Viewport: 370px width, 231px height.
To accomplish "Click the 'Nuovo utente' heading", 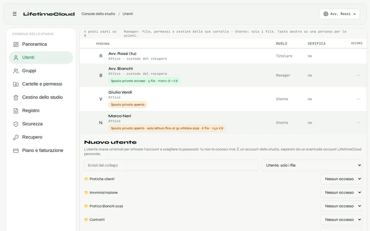I will coord(111,142).
